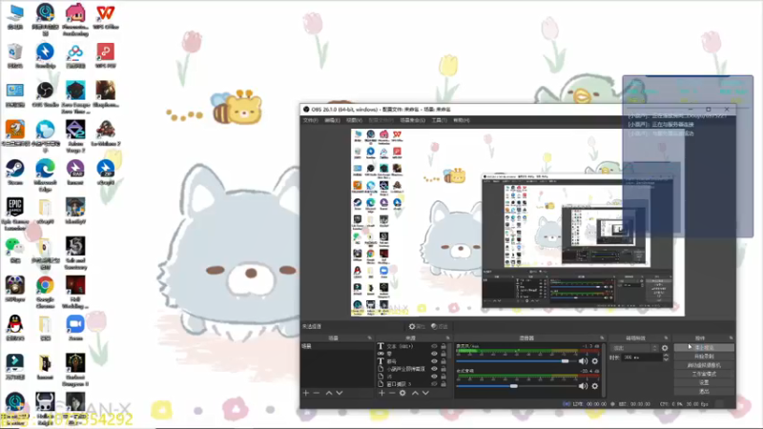
Task: Undock Audio Mixer panel via header pop-out icon
Action: pos(602,337)
